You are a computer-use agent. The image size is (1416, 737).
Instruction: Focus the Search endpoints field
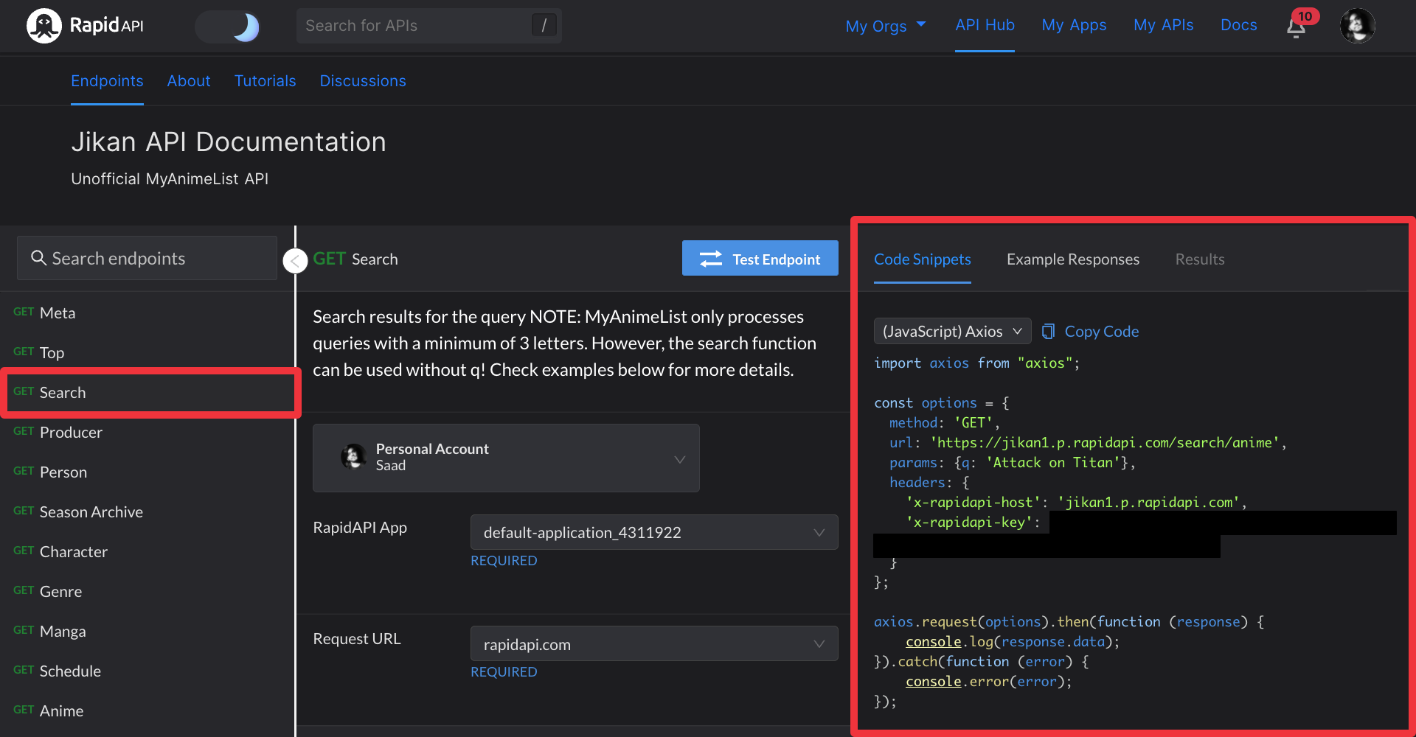point(147,258)
